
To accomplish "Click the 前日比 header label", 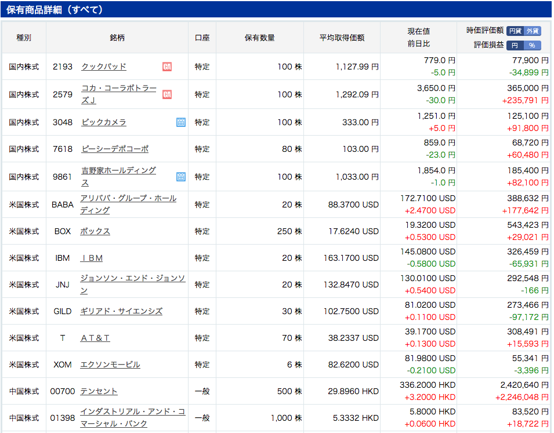I will pos(419,44).
